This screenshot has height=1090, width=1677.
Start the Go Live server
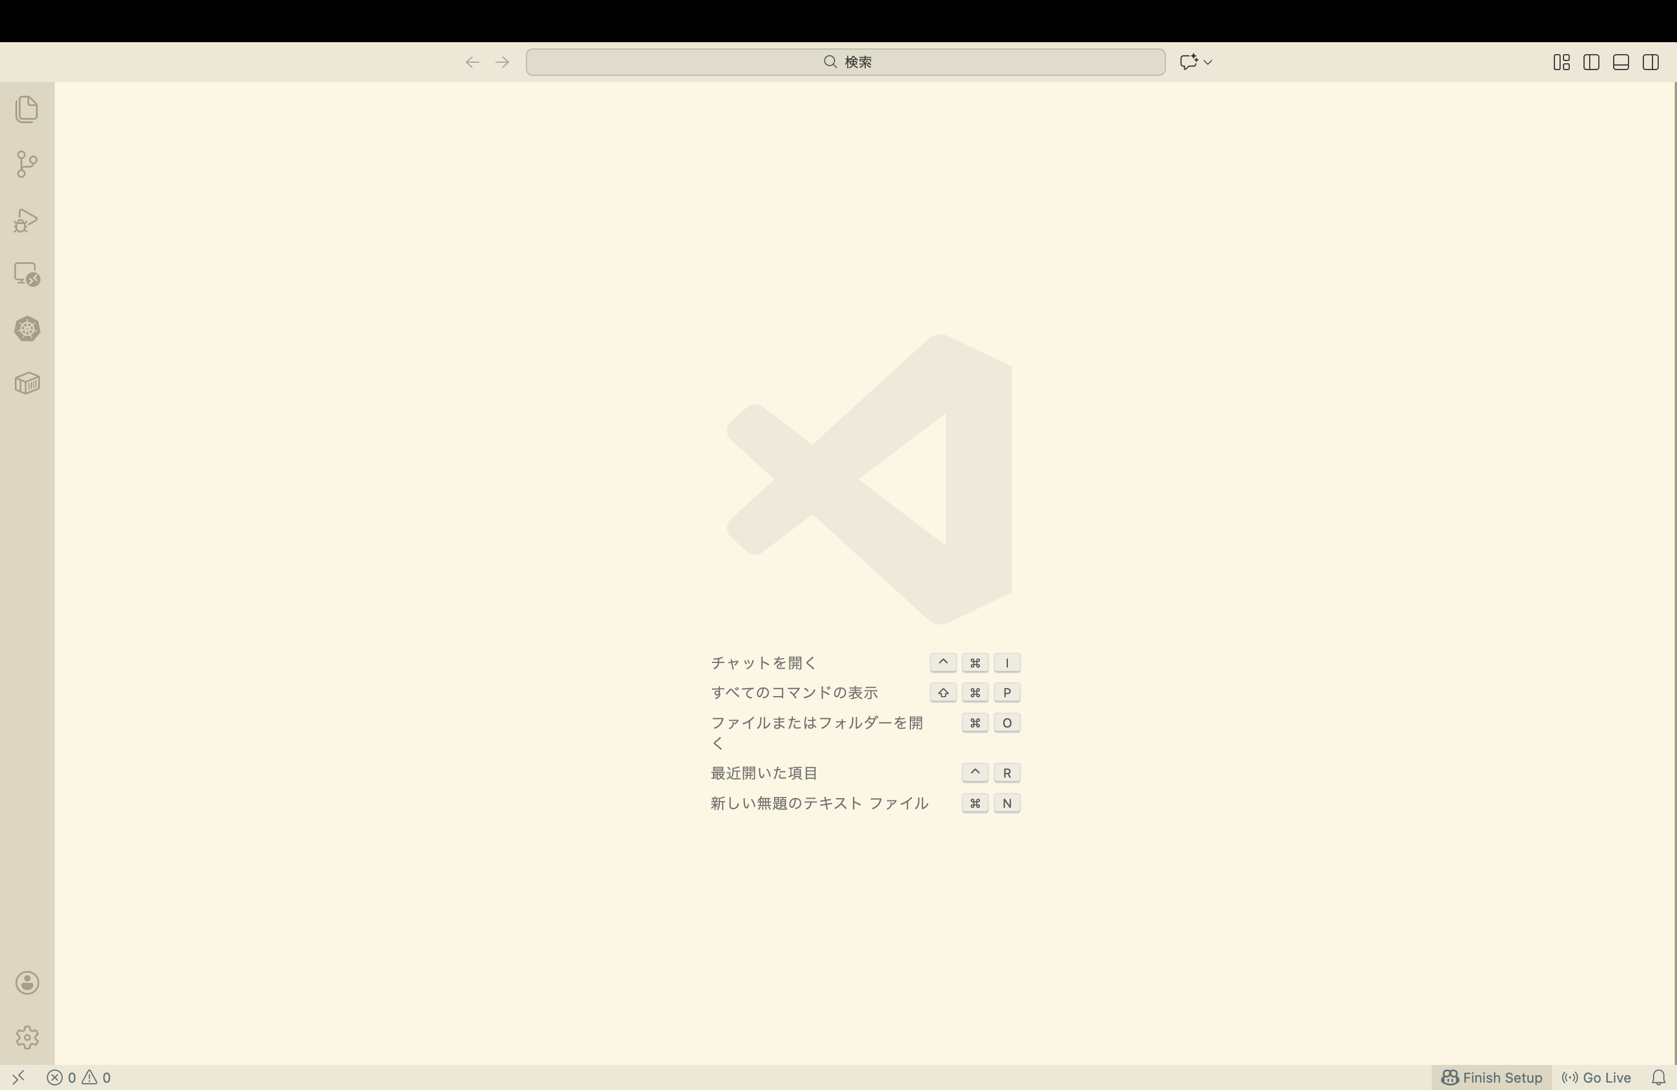pyautogui.click(x=1596, y=1077)
